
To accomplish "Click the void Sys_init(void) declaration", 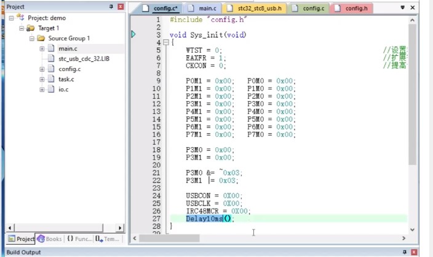I will (x=208, y=35).
